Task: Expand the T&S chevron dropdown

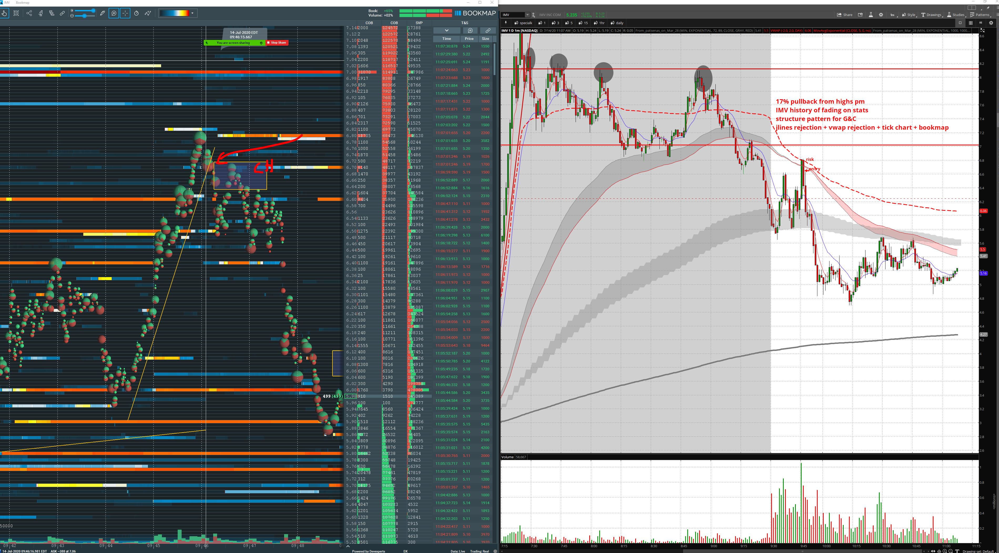Action: 446,30
